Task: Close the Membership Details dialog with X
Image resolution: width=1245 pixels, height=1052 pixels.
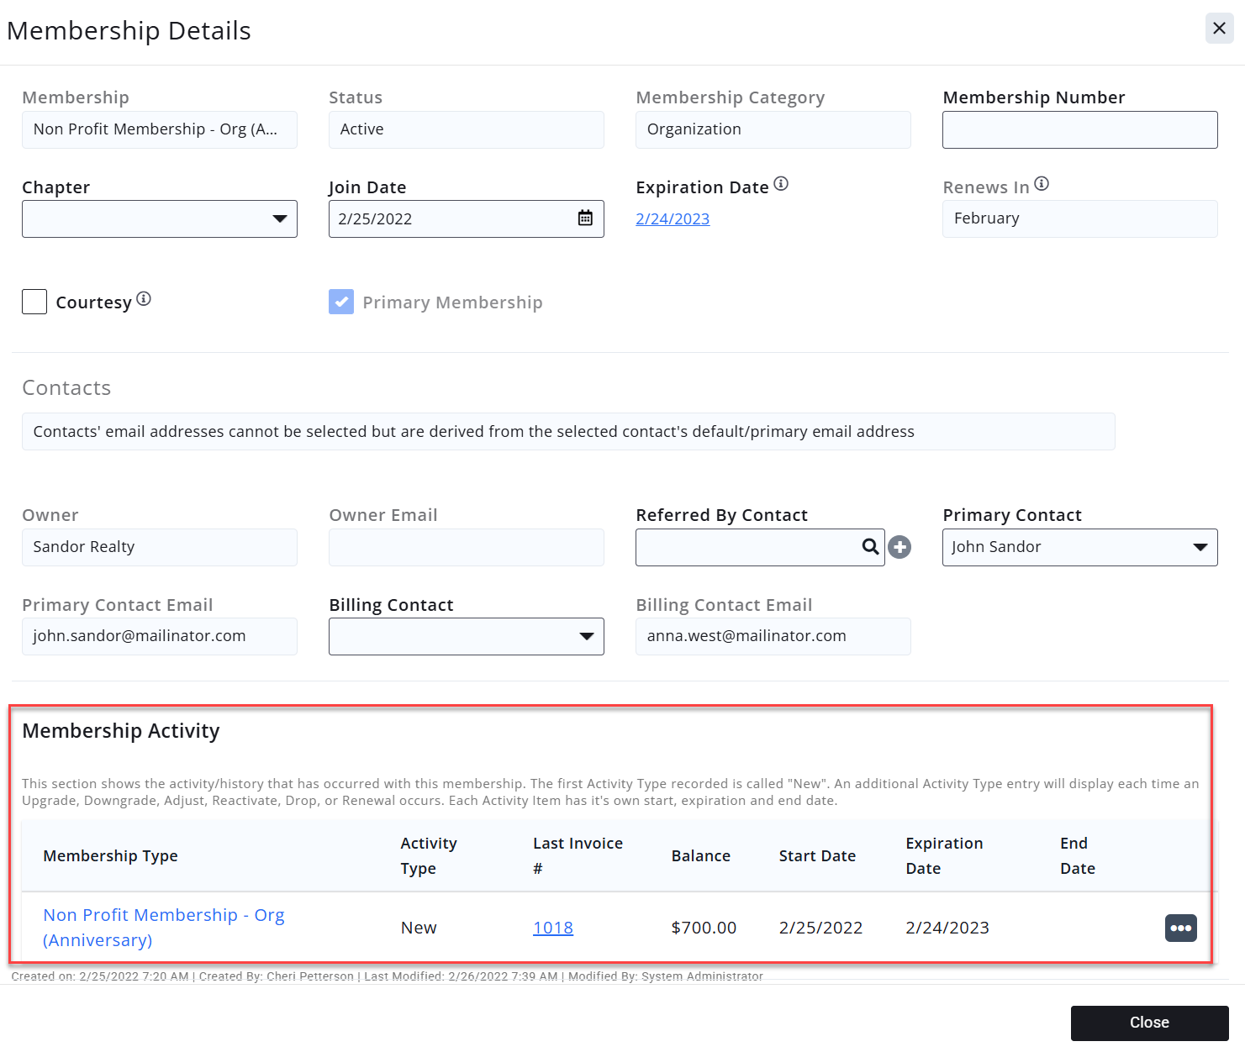Action: click(1219, 29)
